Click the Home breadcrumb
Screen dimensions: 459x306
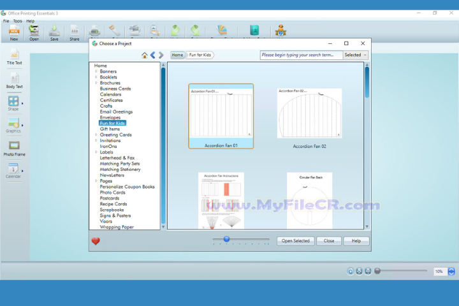[177, 55]
